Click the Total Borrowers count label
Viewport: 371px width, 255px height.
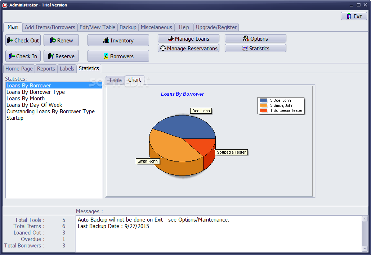pyautogui.click(x=24, y=246)
